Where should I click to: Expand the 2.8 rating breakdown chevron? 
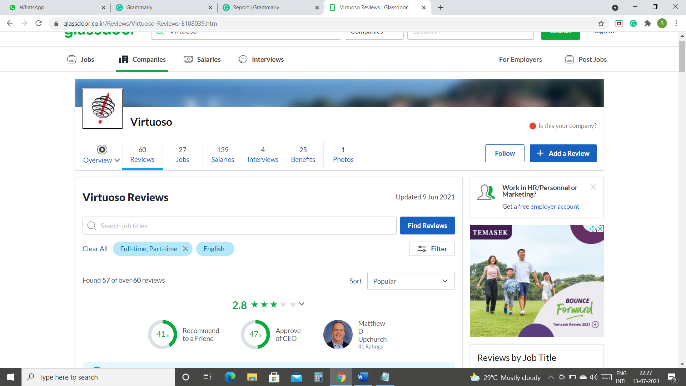pyautogui.click(x=302, y=304)
